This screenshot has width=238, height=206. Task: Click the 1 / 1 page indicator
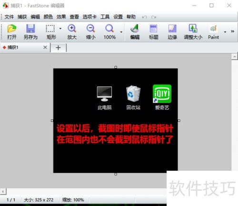11,200
